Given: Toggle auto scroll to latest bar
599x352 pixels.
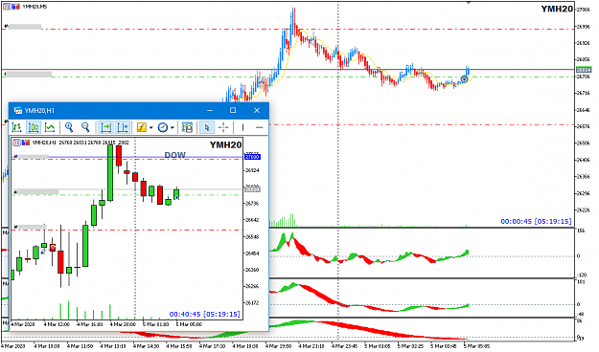Looking at the screenshot, I should point(105,127).
